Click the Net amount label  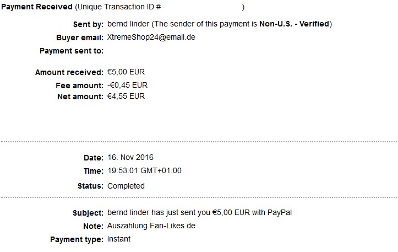pyautogui.click(x=80, y=97)
